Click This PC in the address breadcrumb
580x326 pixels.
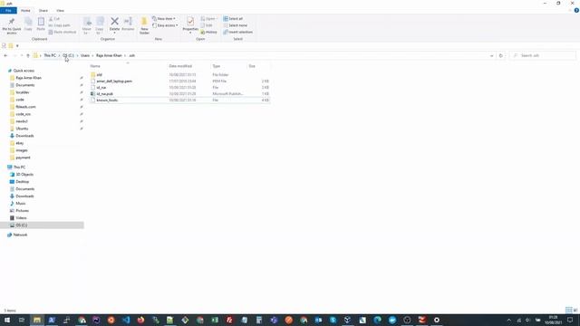(50, 55)
